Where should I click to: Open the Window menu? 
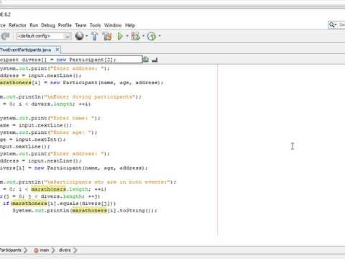click(x=113, y=25)
